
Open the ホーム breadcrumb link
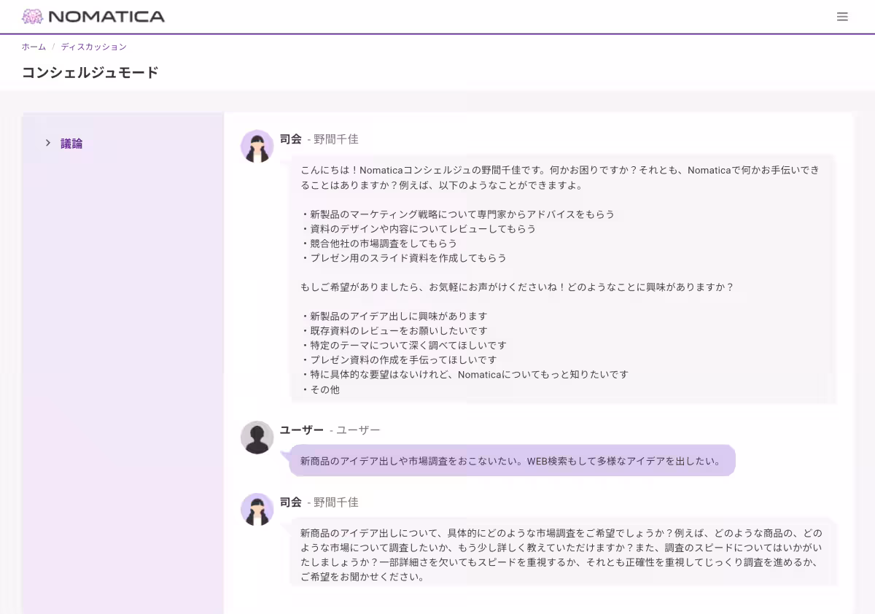pos(33,46)
